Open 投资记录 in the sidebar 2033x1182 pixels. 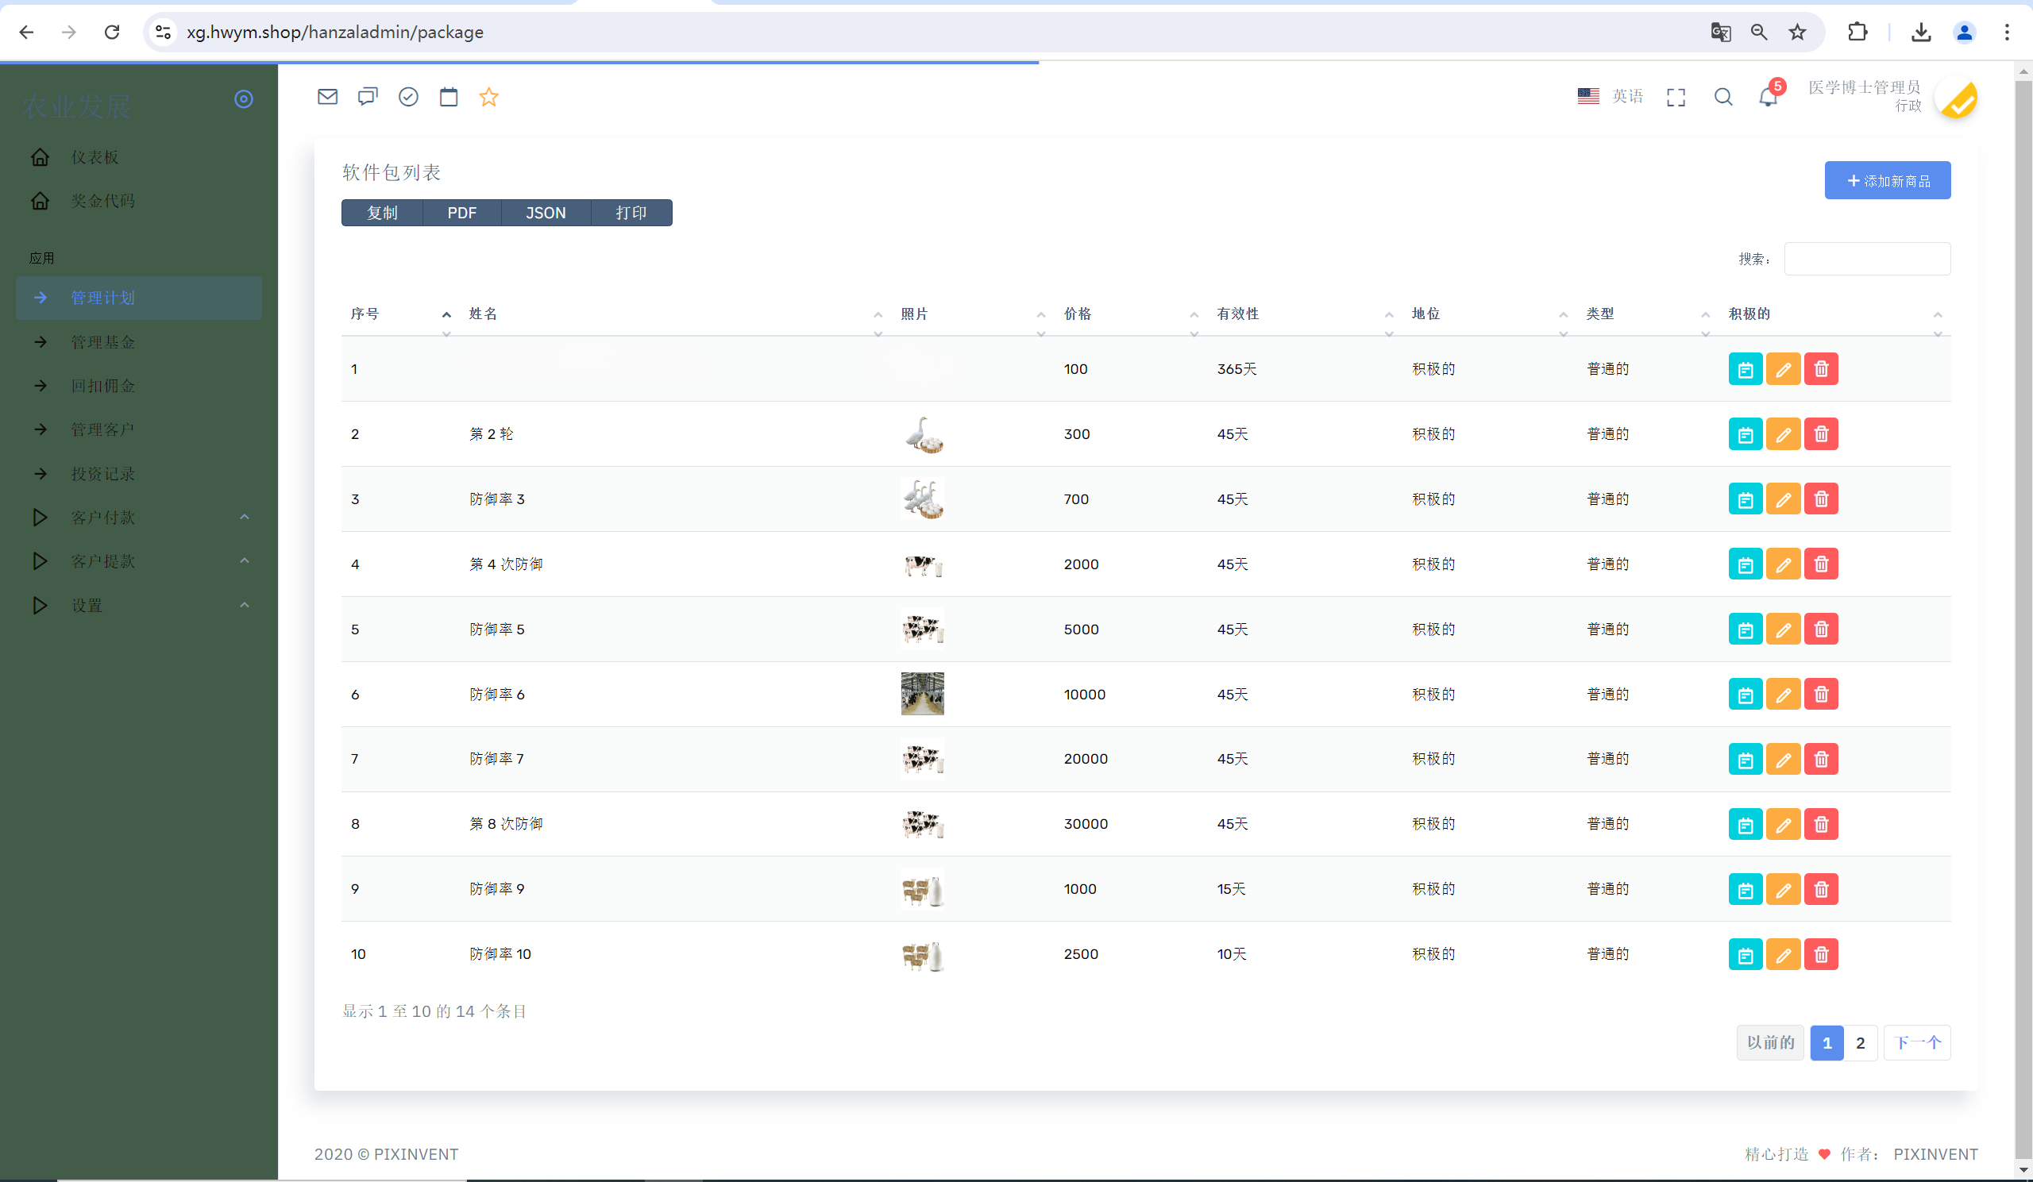tap(103, 473)
